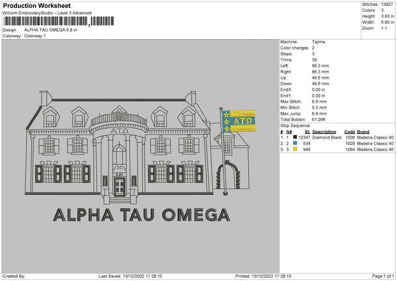Click the "N#" column header
Screen dimensions: 397x281
pyautogui.click(x=289, y=132)
